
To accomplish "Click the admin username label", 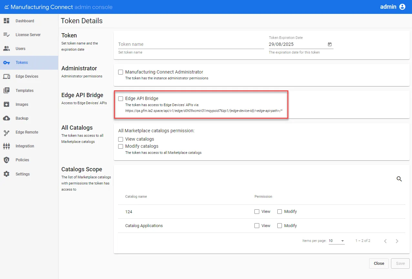I will 388,7.
